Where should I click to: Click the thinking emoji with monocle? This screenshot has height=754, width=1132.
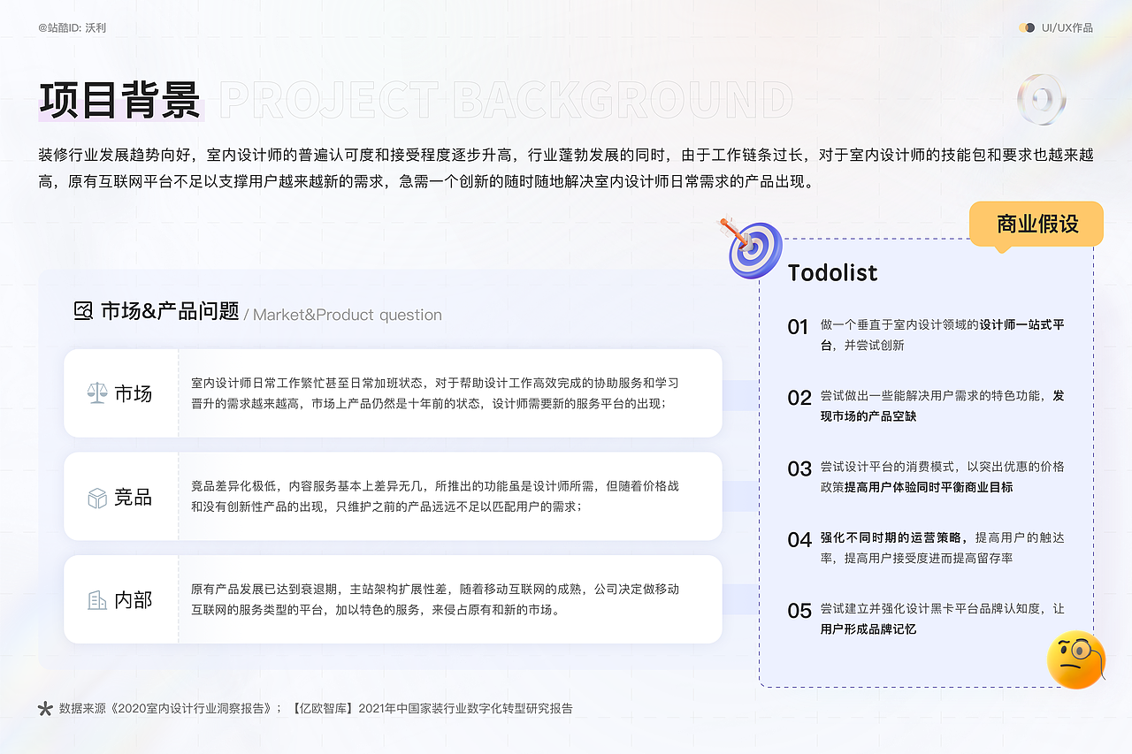pos(1076,659)
